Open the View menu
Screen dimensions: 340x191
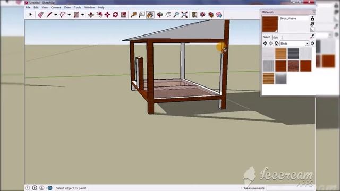coord(45,7)
